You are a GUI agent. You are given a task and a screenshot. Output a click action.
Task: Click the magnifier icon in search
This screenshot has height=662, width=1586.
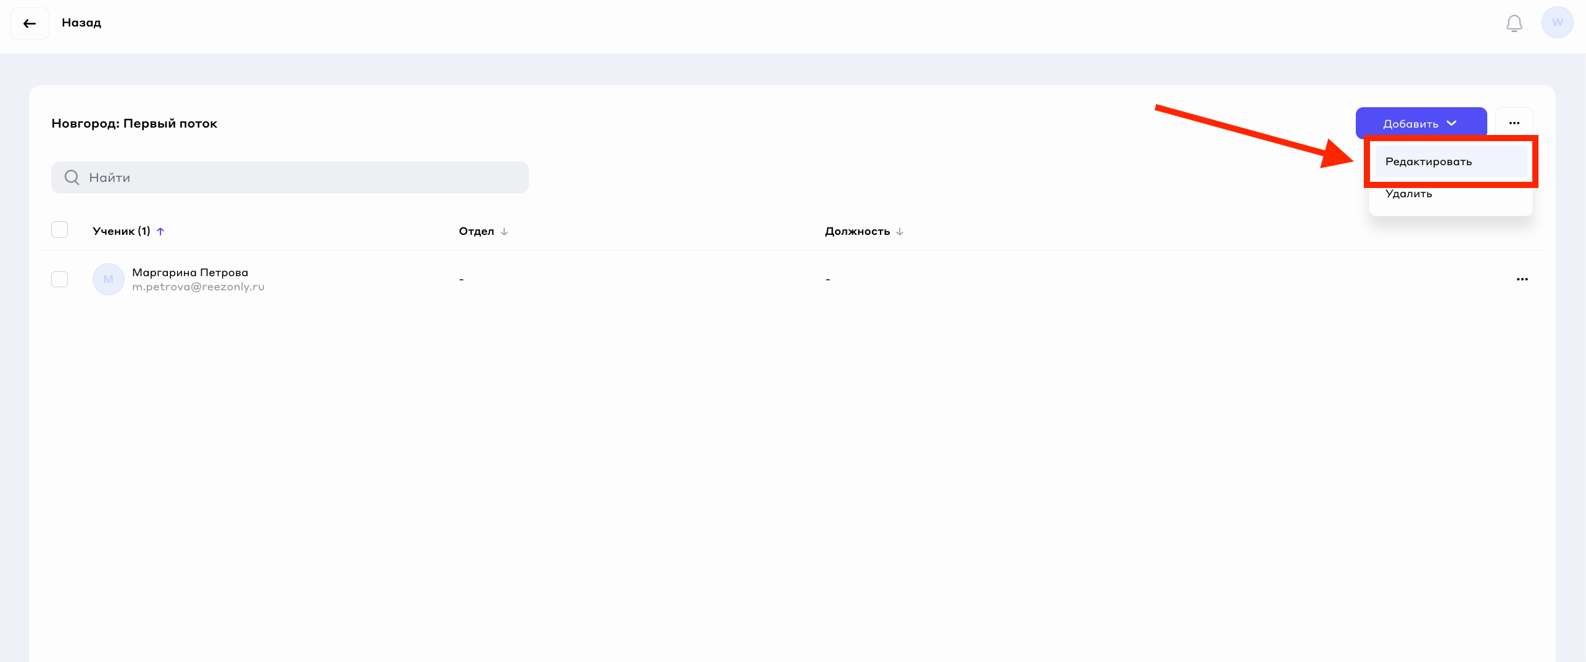(72, 178)
